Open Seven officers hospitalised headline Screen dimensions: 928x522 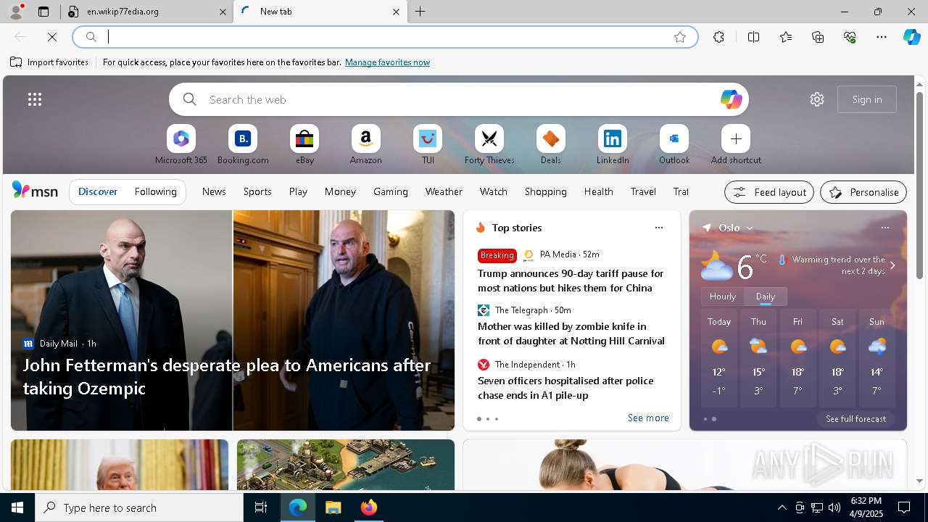coord(565,388)
